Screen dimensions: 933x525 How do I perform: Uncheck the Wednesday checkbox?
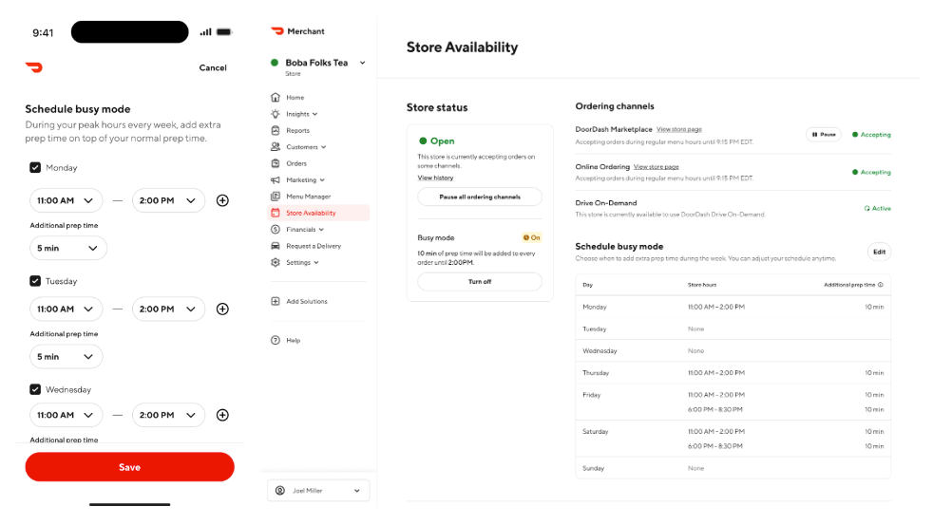click(35, 389)
